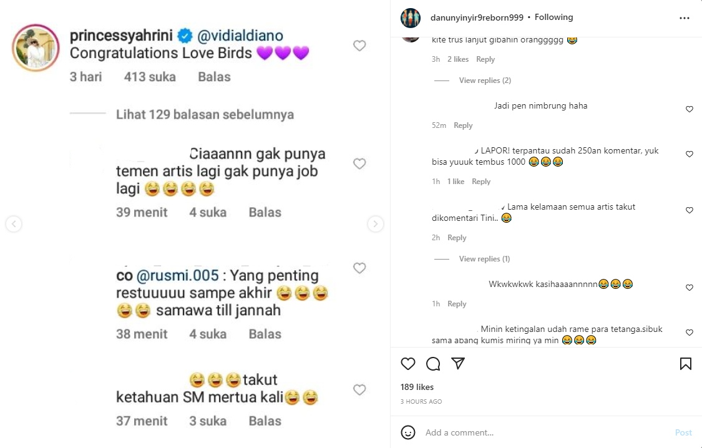Viewport: 702px width, 448px height.
Task: Like the post using the heart icon
Action: click(x=407, y=364)
